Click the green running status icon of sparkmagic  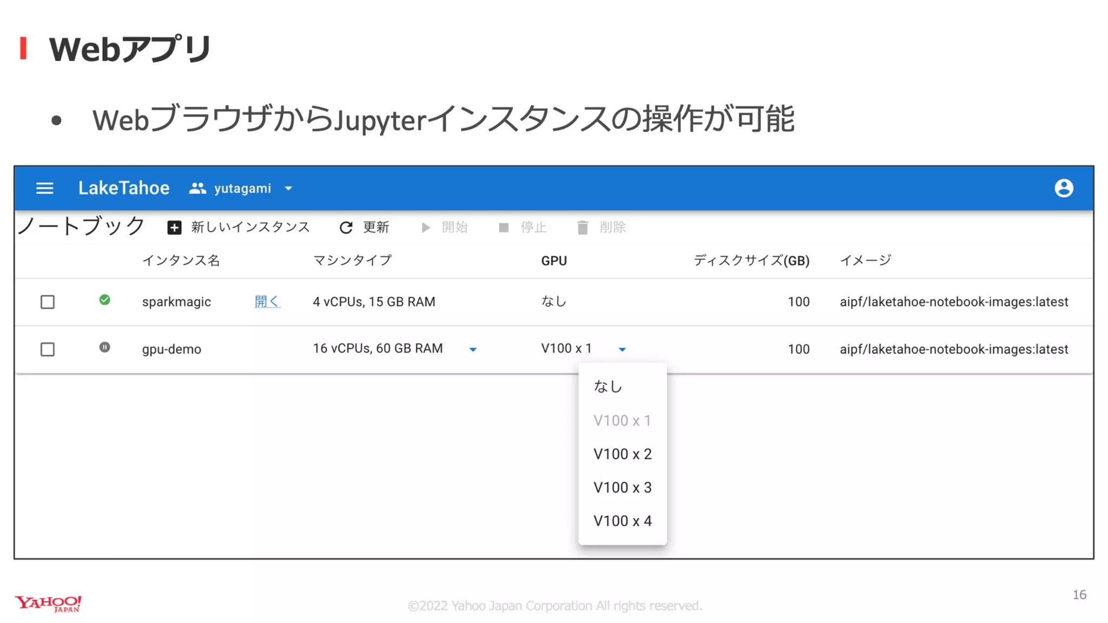click(x=104, y=300)
